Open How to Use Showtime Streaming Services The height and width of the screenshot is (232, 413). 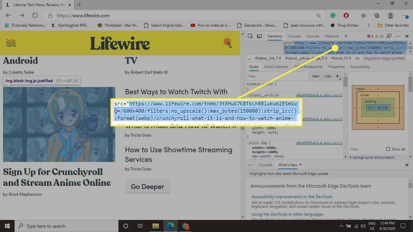(179, 155)
